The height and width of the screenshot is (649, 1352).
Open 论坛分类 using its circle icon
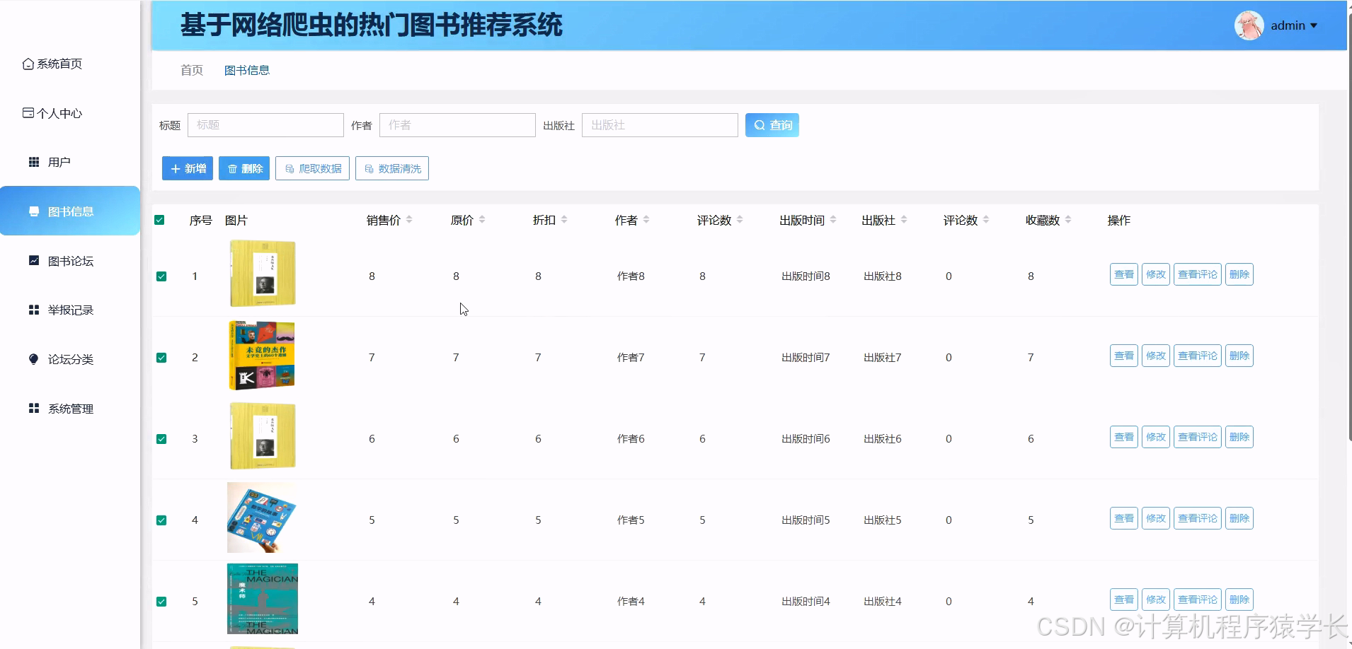(x=33, y=358)
